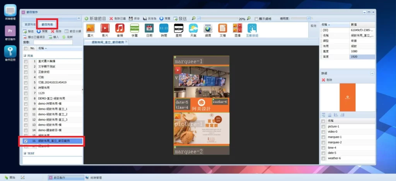The image size is (396, 181).
Task: Click the 透明度 transparency slider handle
Action: pyautogui.click(x=309, y=18)
